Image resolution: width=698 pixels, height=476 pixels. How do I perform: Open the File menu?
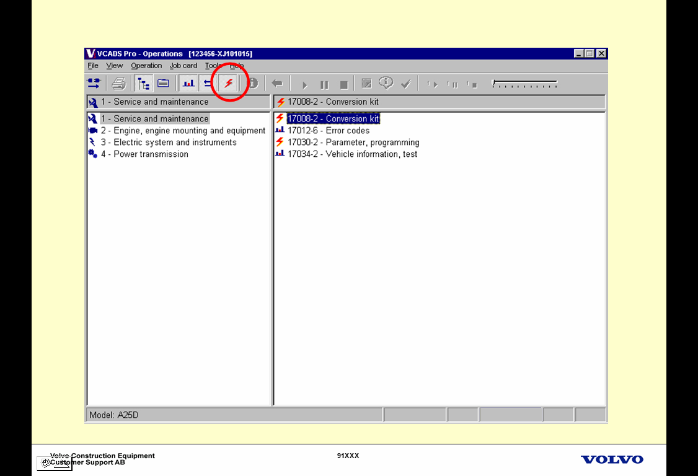point(93,66)
